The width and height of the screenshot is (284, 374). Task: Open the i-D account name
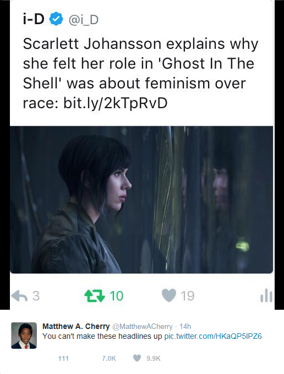pyautogui.click(x=34, y=19)
